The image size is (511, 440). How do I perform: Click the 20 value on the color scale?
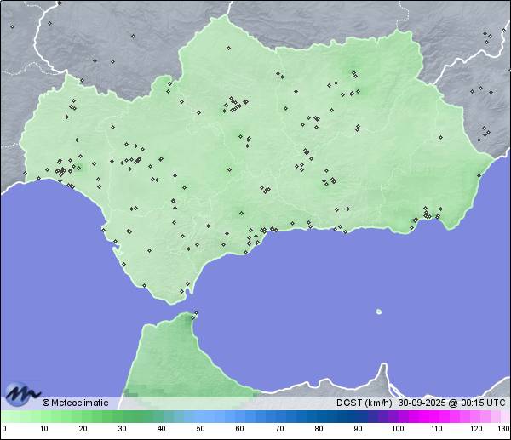click(x=83, y=428)
